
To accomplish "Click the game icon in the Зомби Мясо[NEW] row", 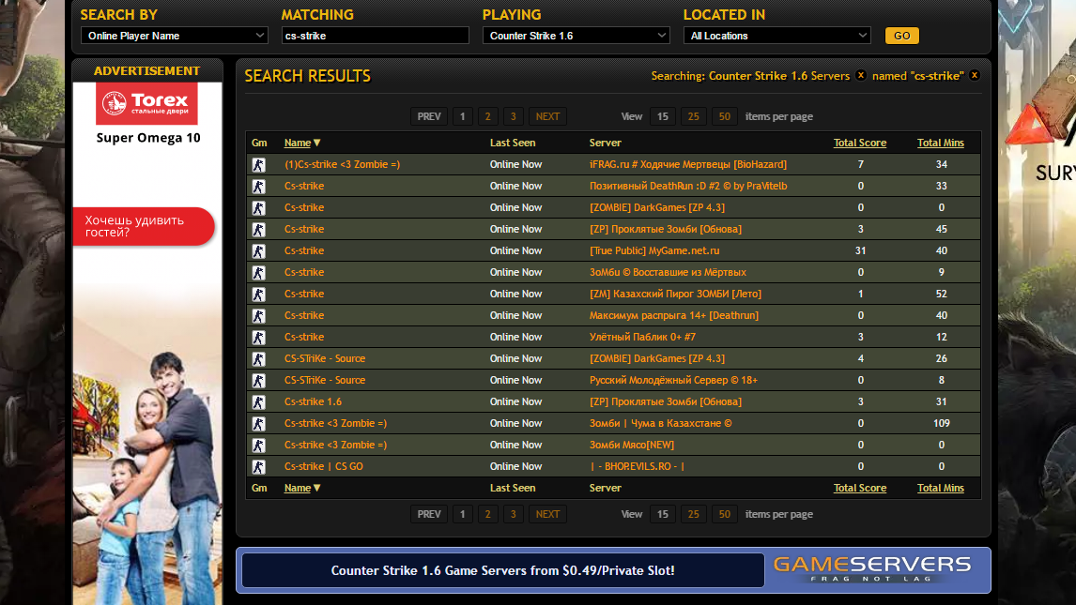I will [x=259, y=446].
